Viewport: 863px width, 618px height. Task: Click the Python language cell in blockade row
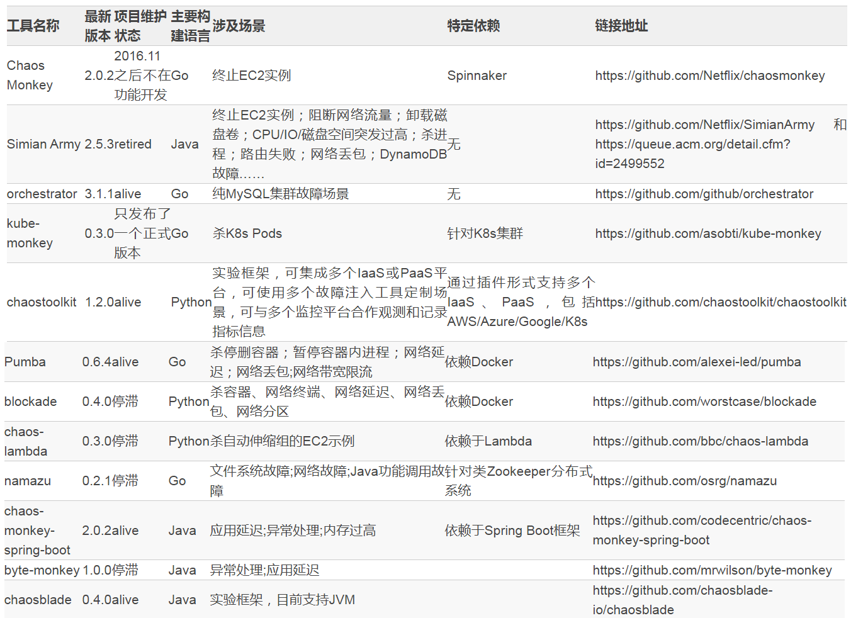(x=189, y=402)
